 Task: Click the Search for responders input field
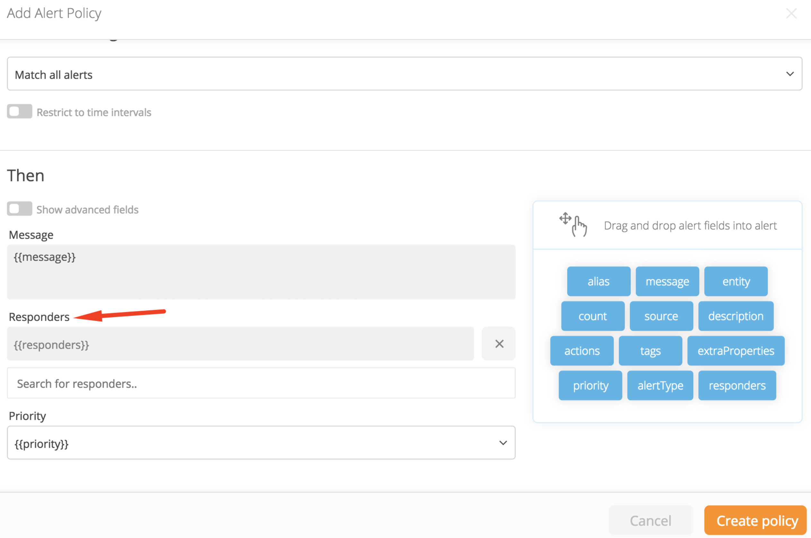pyautogui.click(x=262, y=383)
